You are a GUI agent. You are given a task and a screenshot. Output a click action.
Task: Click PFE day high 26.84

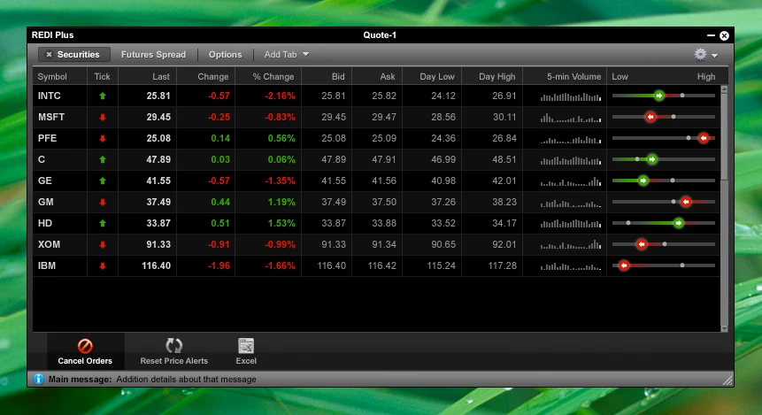point(504,138)
